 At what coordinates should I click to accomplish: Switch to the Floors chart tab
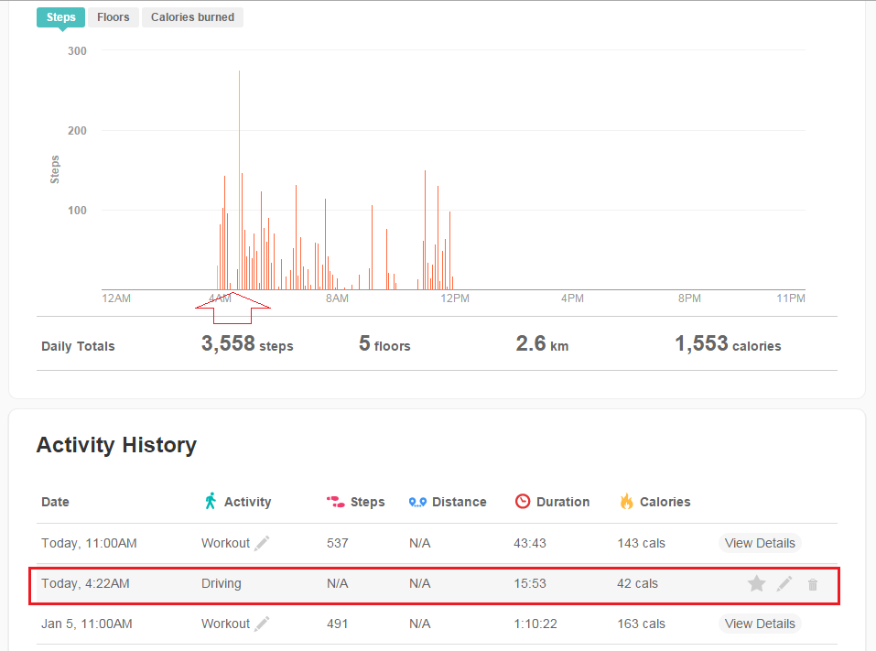click(114, 17)
